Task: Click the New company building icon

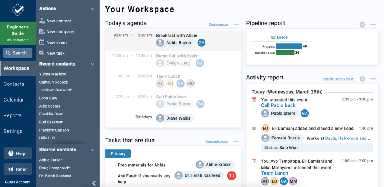Action: (42, 31)
